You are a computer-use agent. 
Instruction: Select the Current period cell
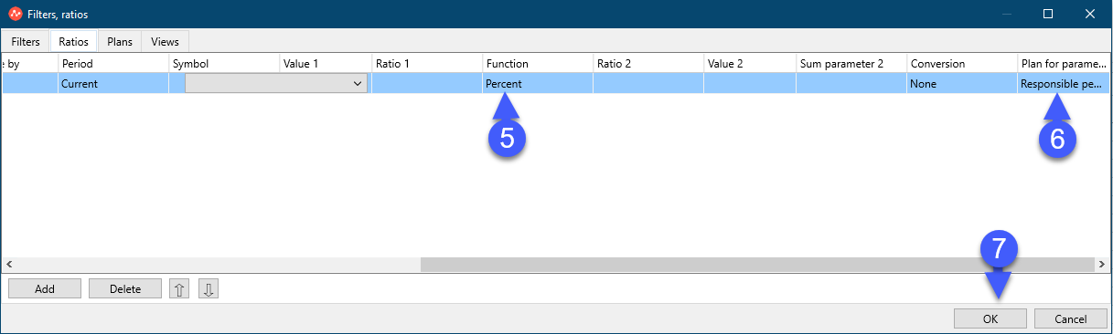pos(113,83)
